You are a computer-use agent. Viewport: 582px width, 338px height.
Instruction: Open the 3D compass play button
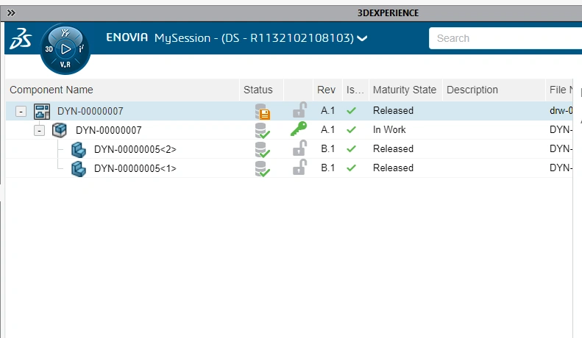tap(65, 49)
